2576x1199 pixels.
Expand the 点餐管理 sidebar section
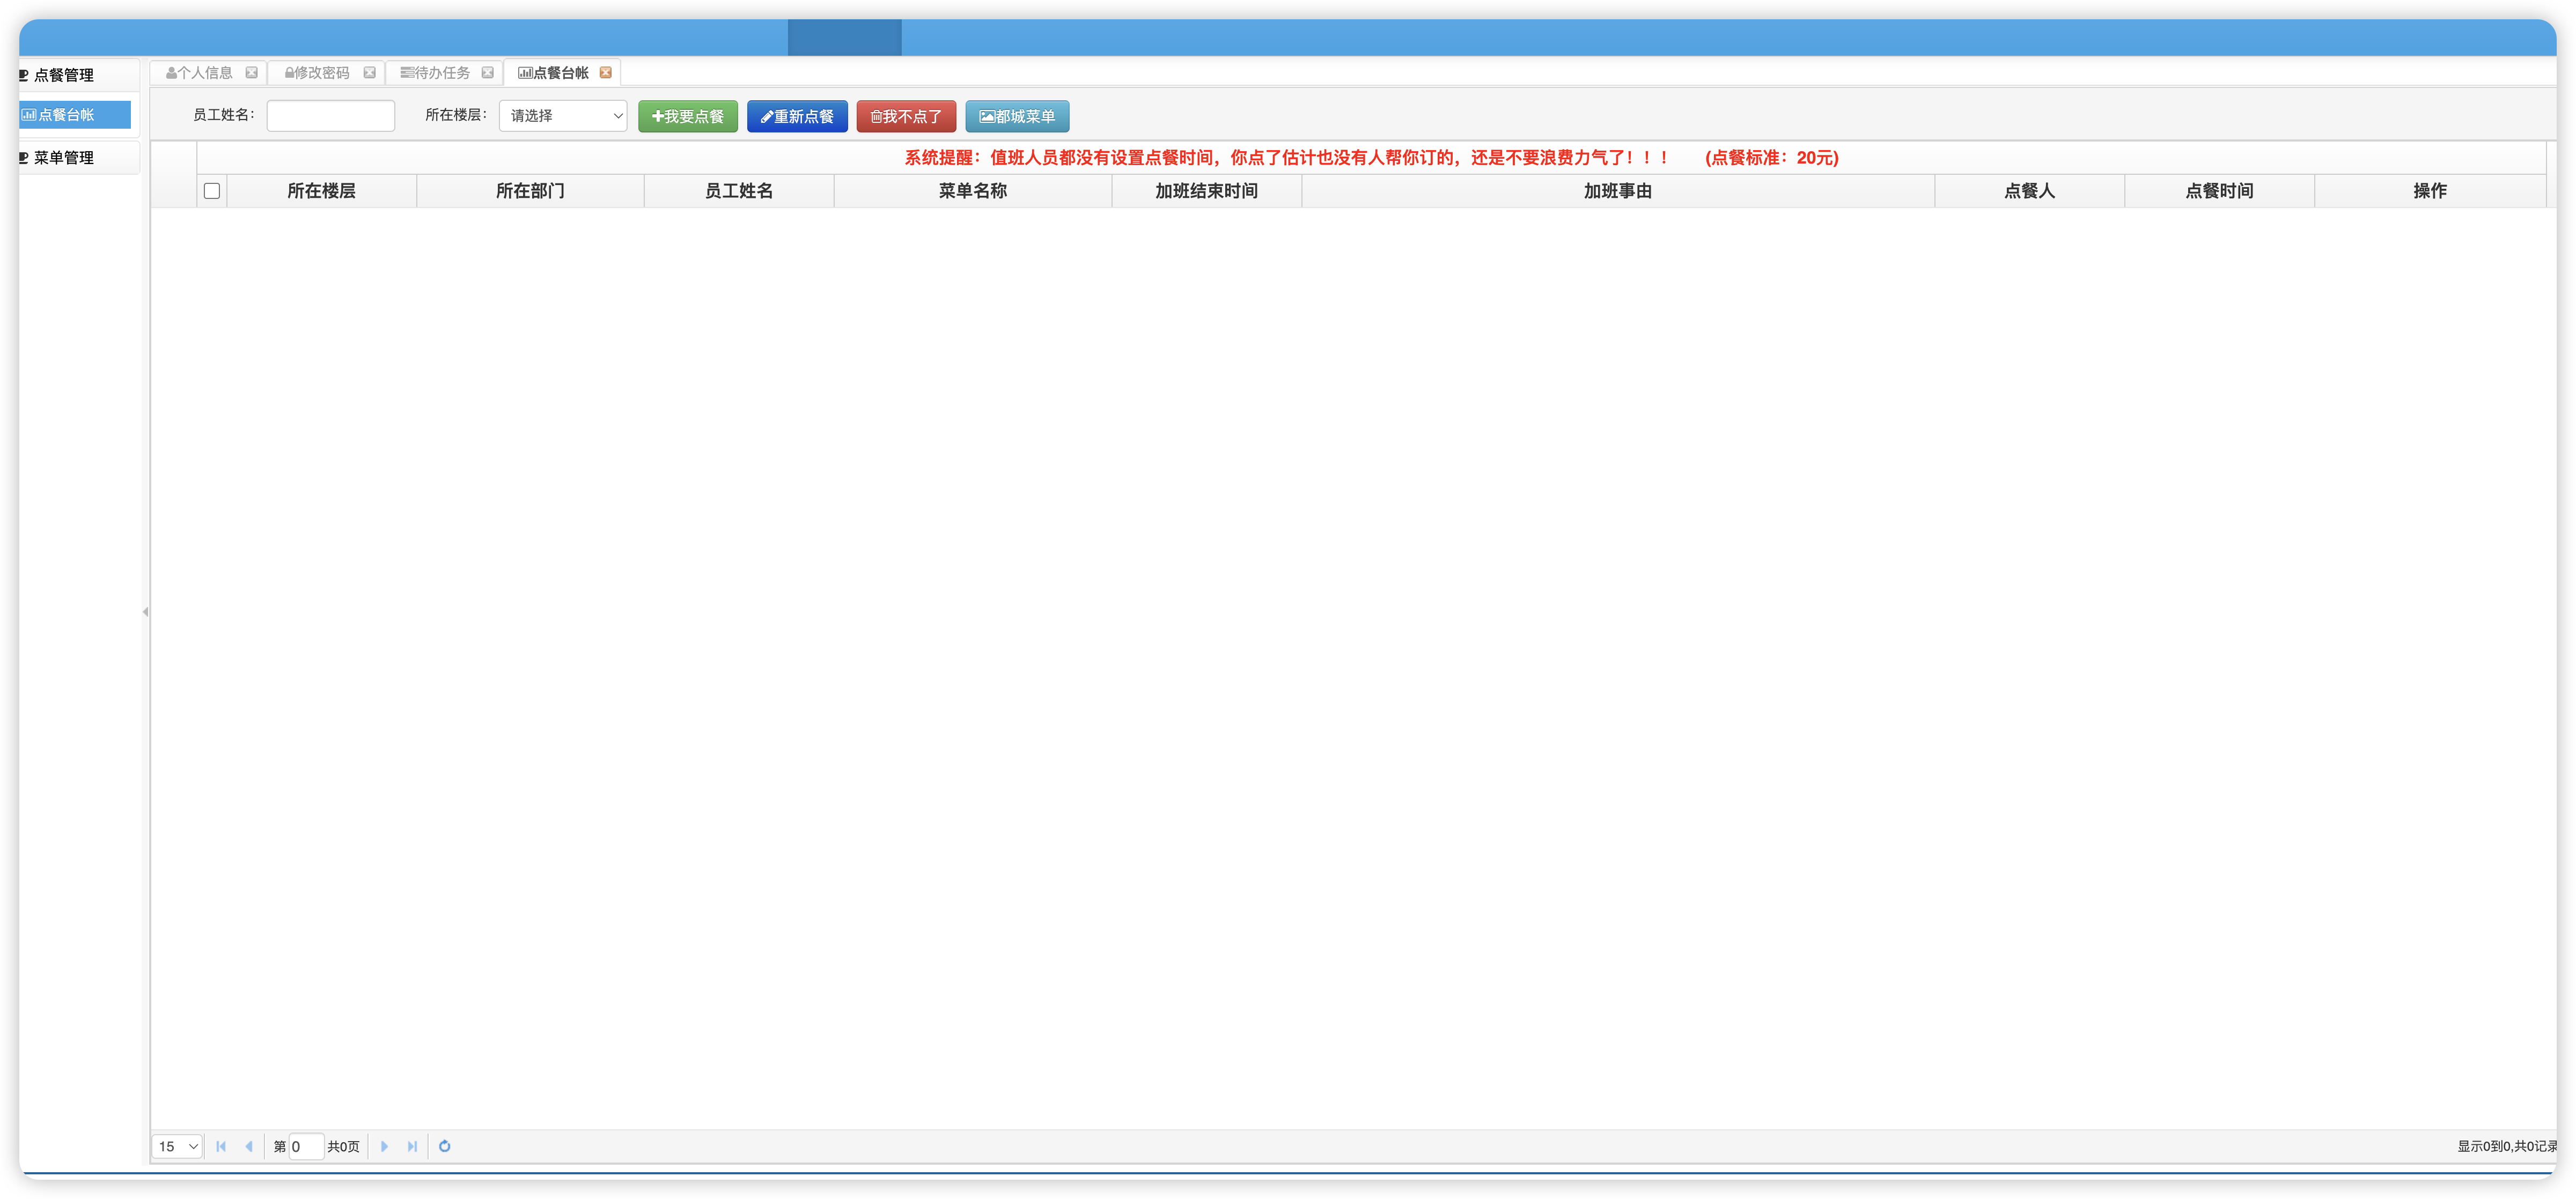(78, 75)
